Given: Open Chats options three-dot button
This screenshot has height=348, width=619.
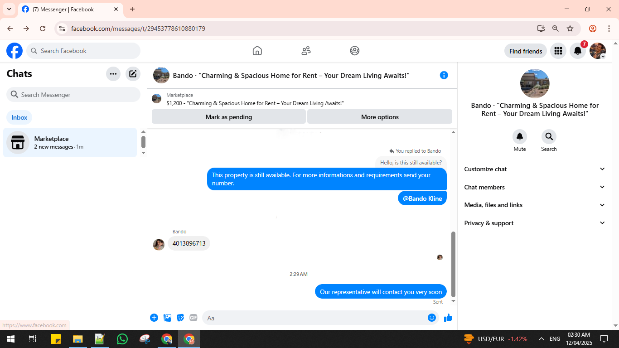Looking at the screenshot, I should pyautogui.click(x=113, y=74).
